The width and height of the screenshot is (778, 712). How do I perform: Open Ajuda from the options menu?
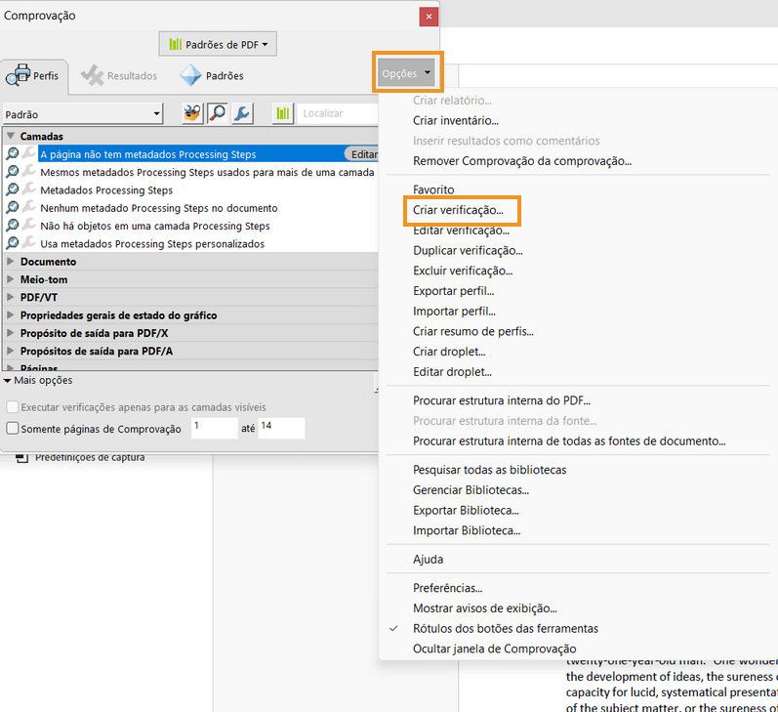click(428, 560)
